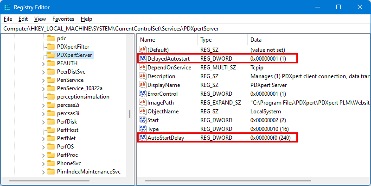This screenshot has height=186, width=371.
Task: Expand the PerfDisk key
Action: pyautogui.click(x=43, y=122)
